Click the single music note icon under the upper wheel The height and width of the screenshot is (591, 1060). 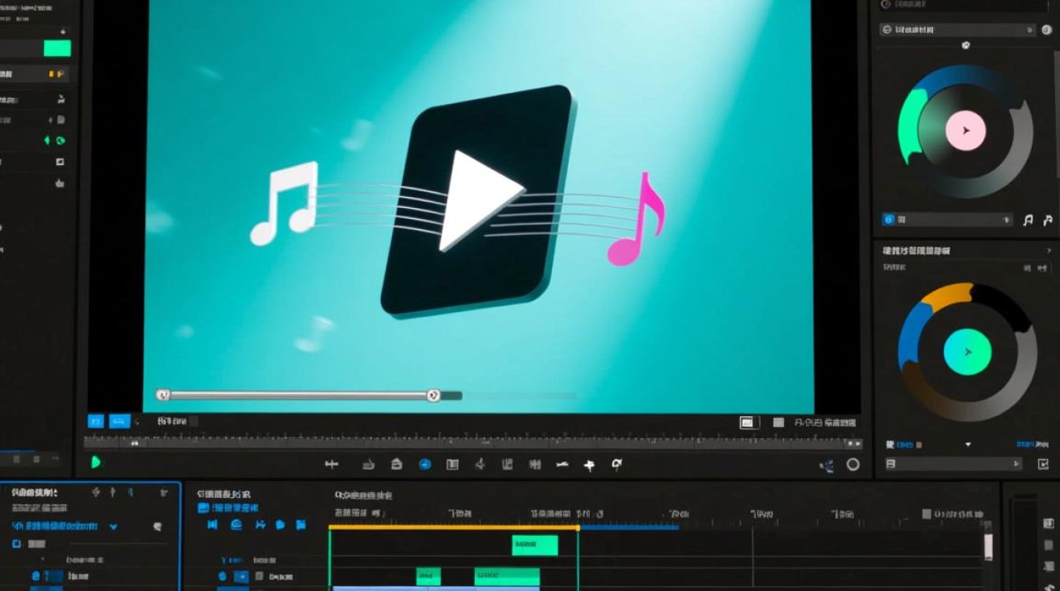pyautogui.click(x=1028, y=221)
